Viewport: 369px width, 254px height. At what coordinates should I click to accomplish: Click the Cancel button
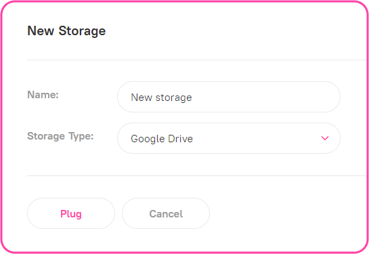[x=166, y=213]
